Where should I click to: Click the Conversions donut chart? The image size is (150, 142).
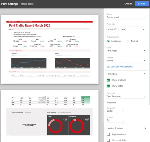[77, 126]
